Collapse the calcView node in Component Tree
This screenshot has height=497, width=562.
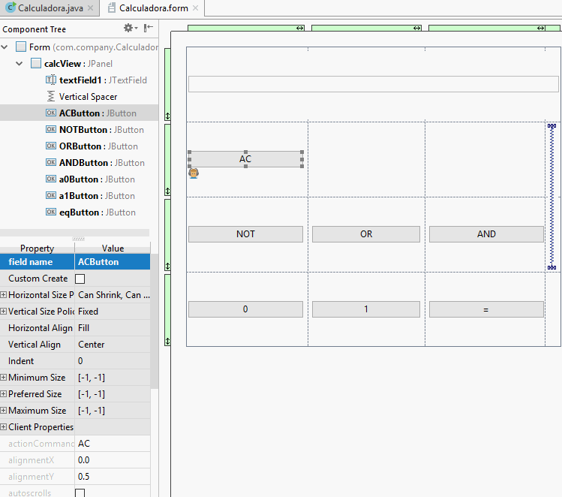[19, 64]
